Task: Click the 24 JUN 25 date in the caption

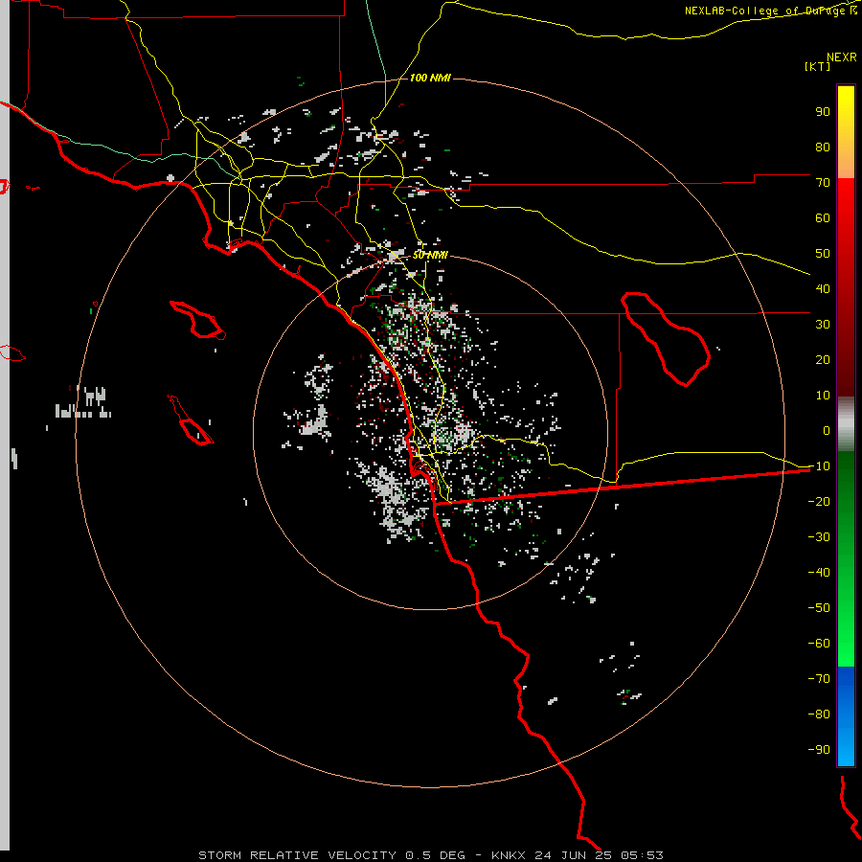Action: coord(573,855)
